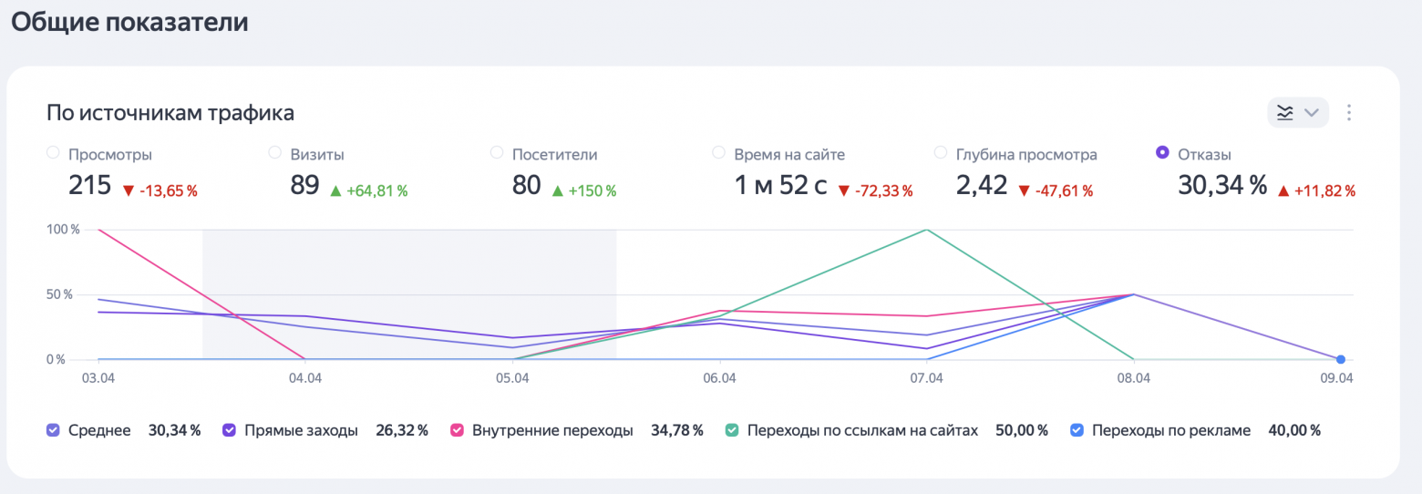Open the chart type dropdown
The image size is (1422, 494).
(x=1298, y=113)
